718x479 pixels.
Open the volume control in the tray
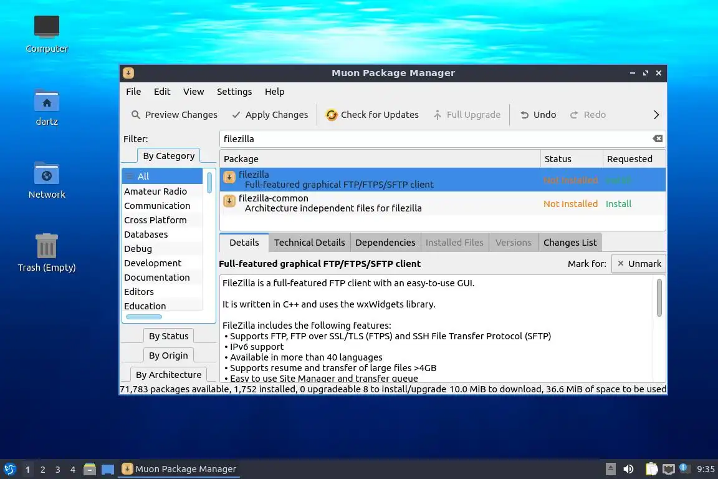point(629,469)
